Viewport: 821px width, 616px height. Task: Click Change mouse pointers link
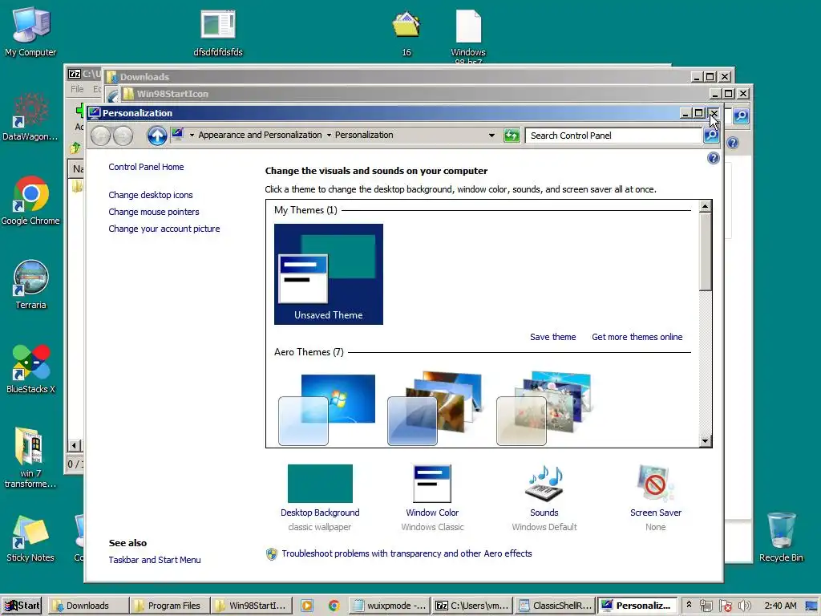[x=153, y=212]
